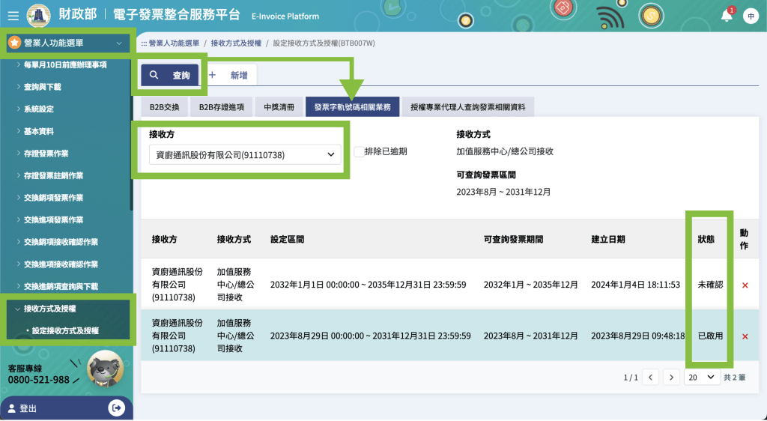This screenshot has height=421, width=767.
Task: Toggle the 排除已逾期 checkbox
Action: pos(359,151)
